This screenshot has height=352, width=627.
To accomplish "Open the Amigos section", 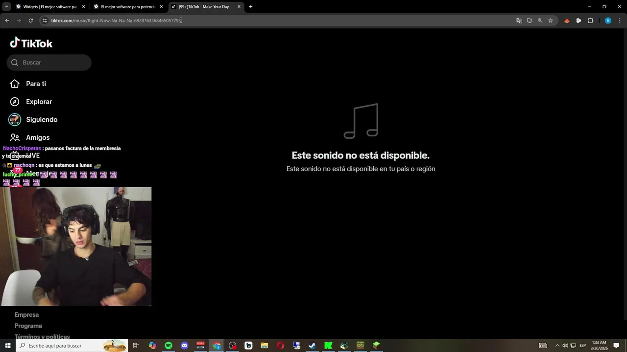I will 38,137.
